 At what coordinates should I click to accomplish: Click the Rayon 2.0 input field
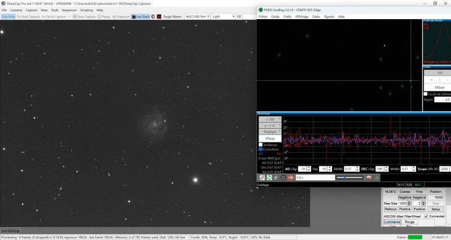coord(443,99)
